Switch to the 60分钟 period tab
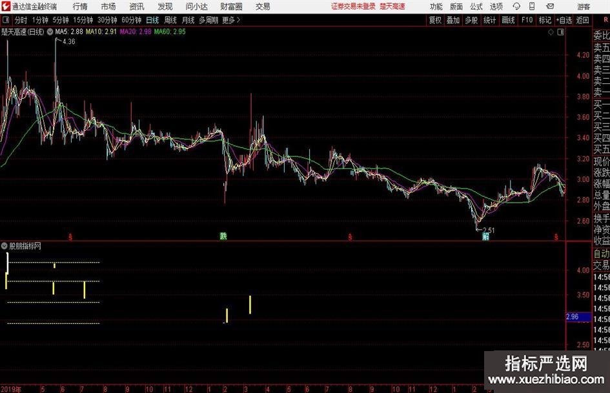 pyautogui.click(x=131, y=20)
